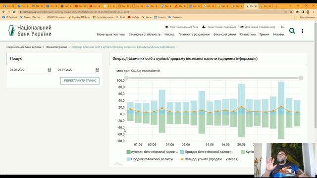
Task: Click the browser back arrow
Action: (3, 12)
